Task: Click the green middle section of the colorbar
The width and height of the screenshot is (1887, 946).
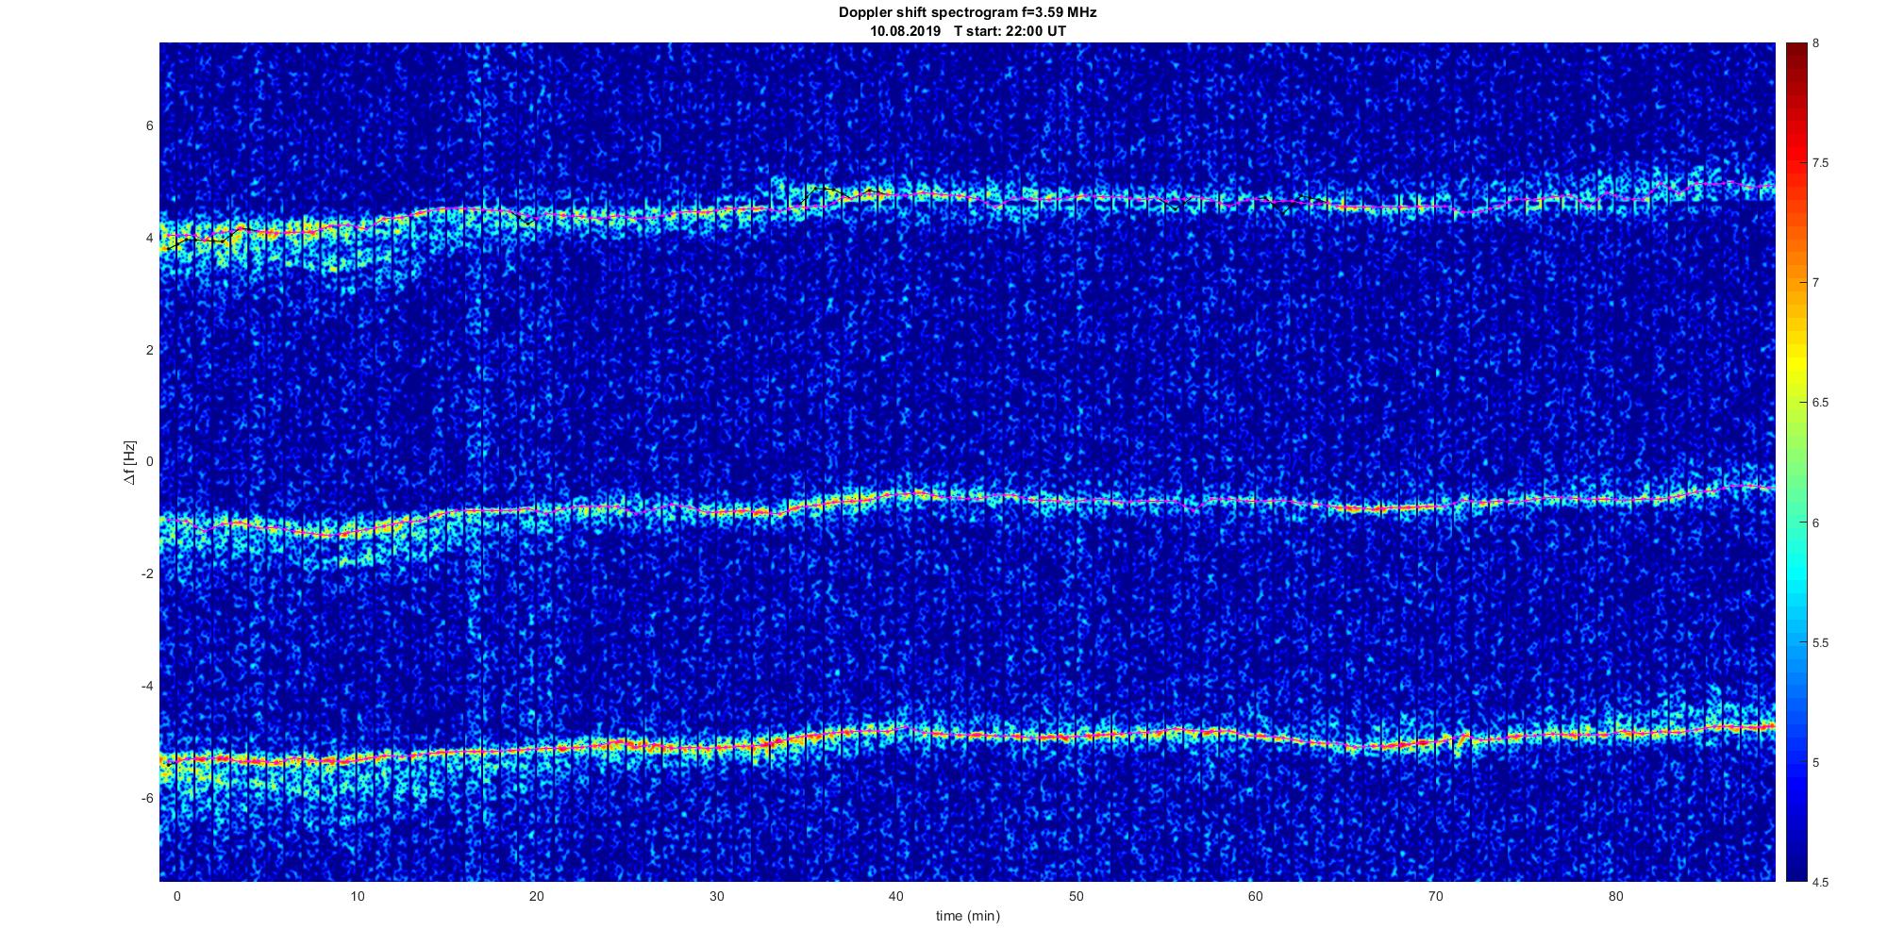Action: coord(1795,462)
